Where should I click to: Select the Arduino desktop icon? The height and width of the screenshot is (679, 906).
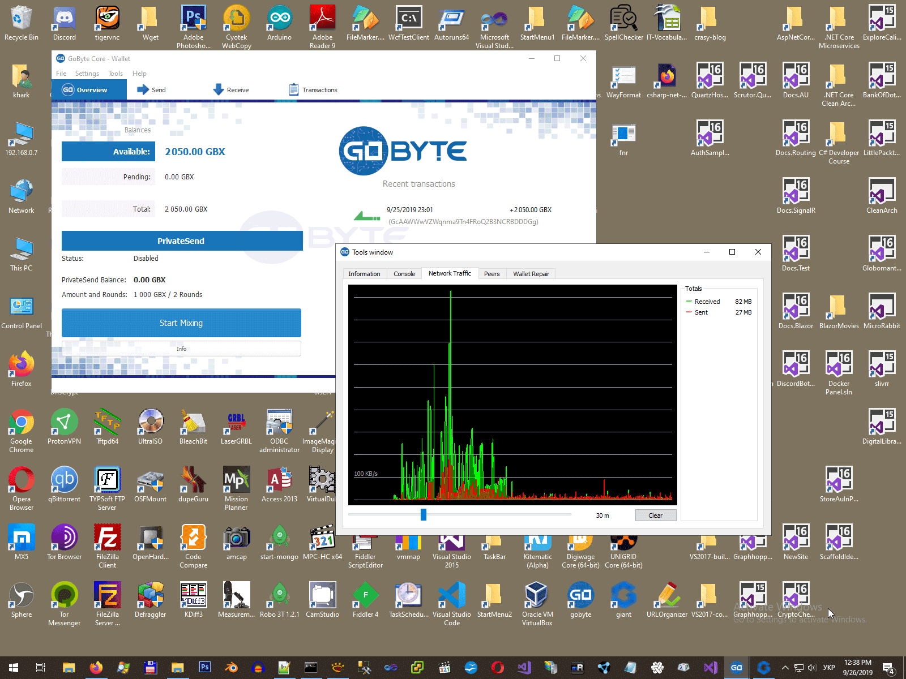[280, 23]
